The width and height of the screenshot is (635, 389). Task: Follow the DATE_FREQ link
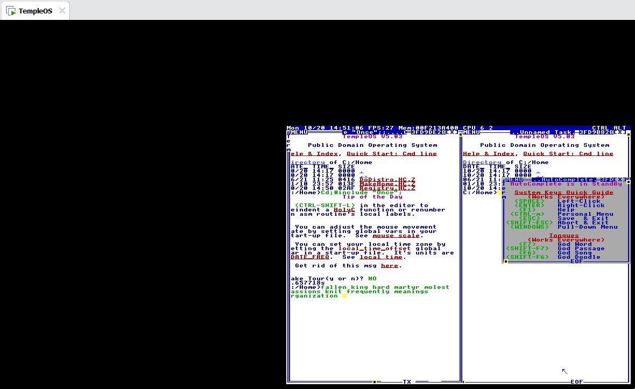click(310, 257)
